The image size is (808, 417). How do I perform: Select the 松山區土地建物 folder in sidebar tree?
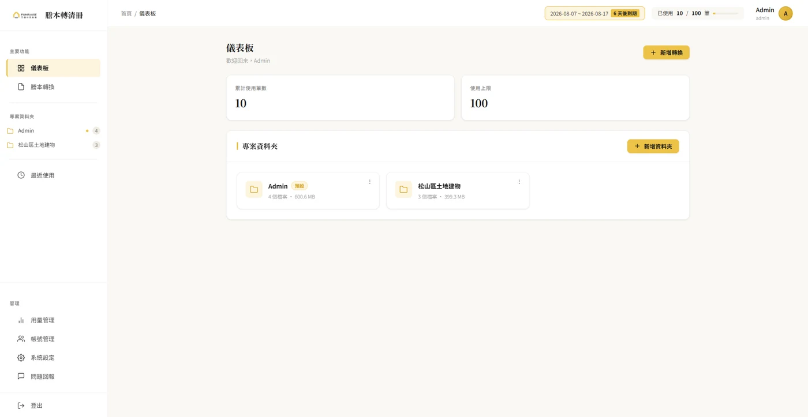[53, 145]
